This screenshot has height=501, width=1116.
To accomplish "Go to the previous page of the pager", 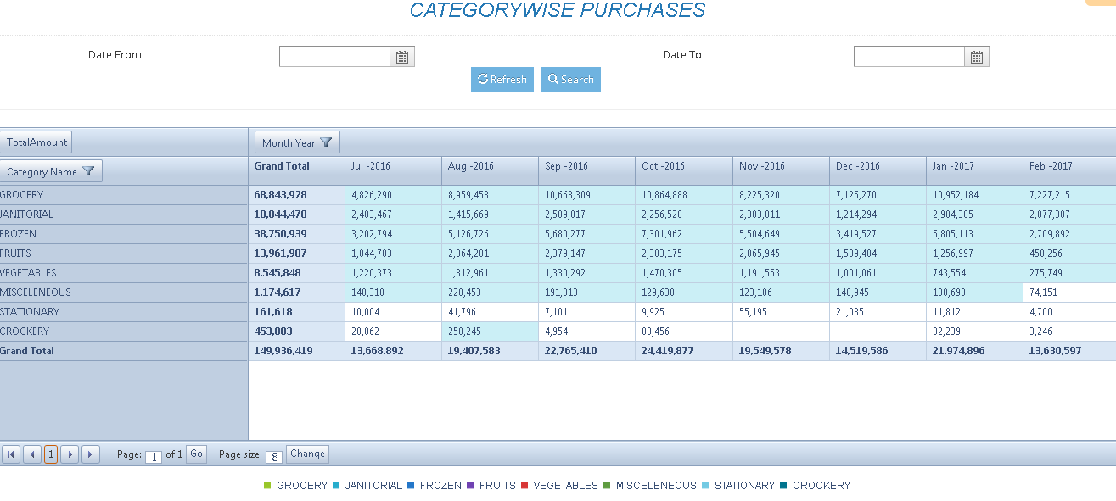I will click(31, 454).
